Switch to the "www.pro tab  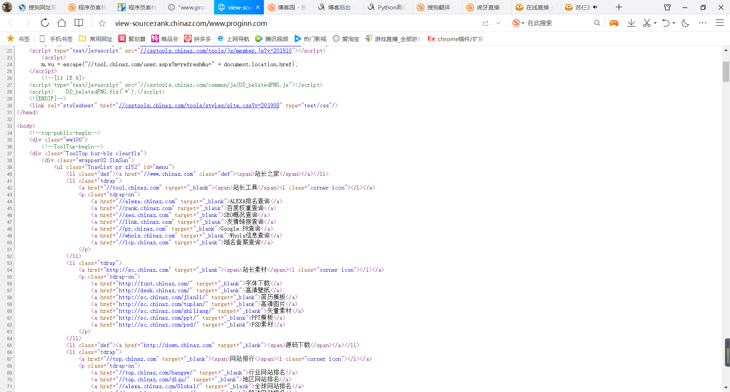[x=188, y=7]
